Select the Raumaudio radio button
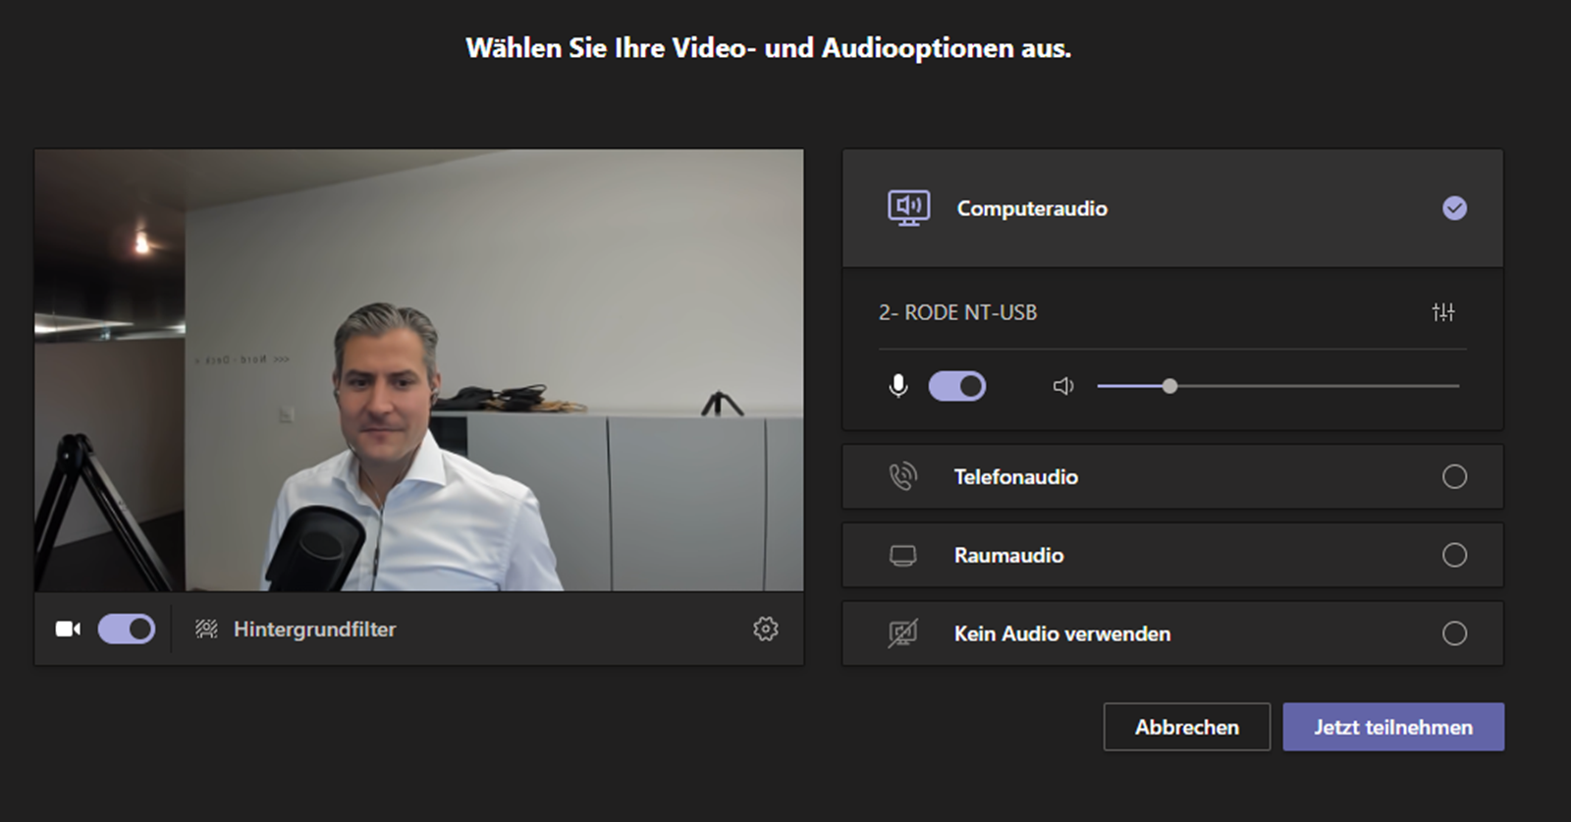 [x=1454, y=555]
